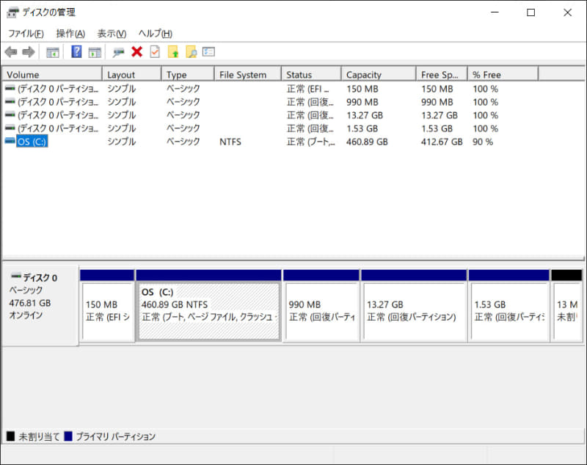Click the drive properties toolbar icon
Screen dimensions: 587x465
[116, 51]
